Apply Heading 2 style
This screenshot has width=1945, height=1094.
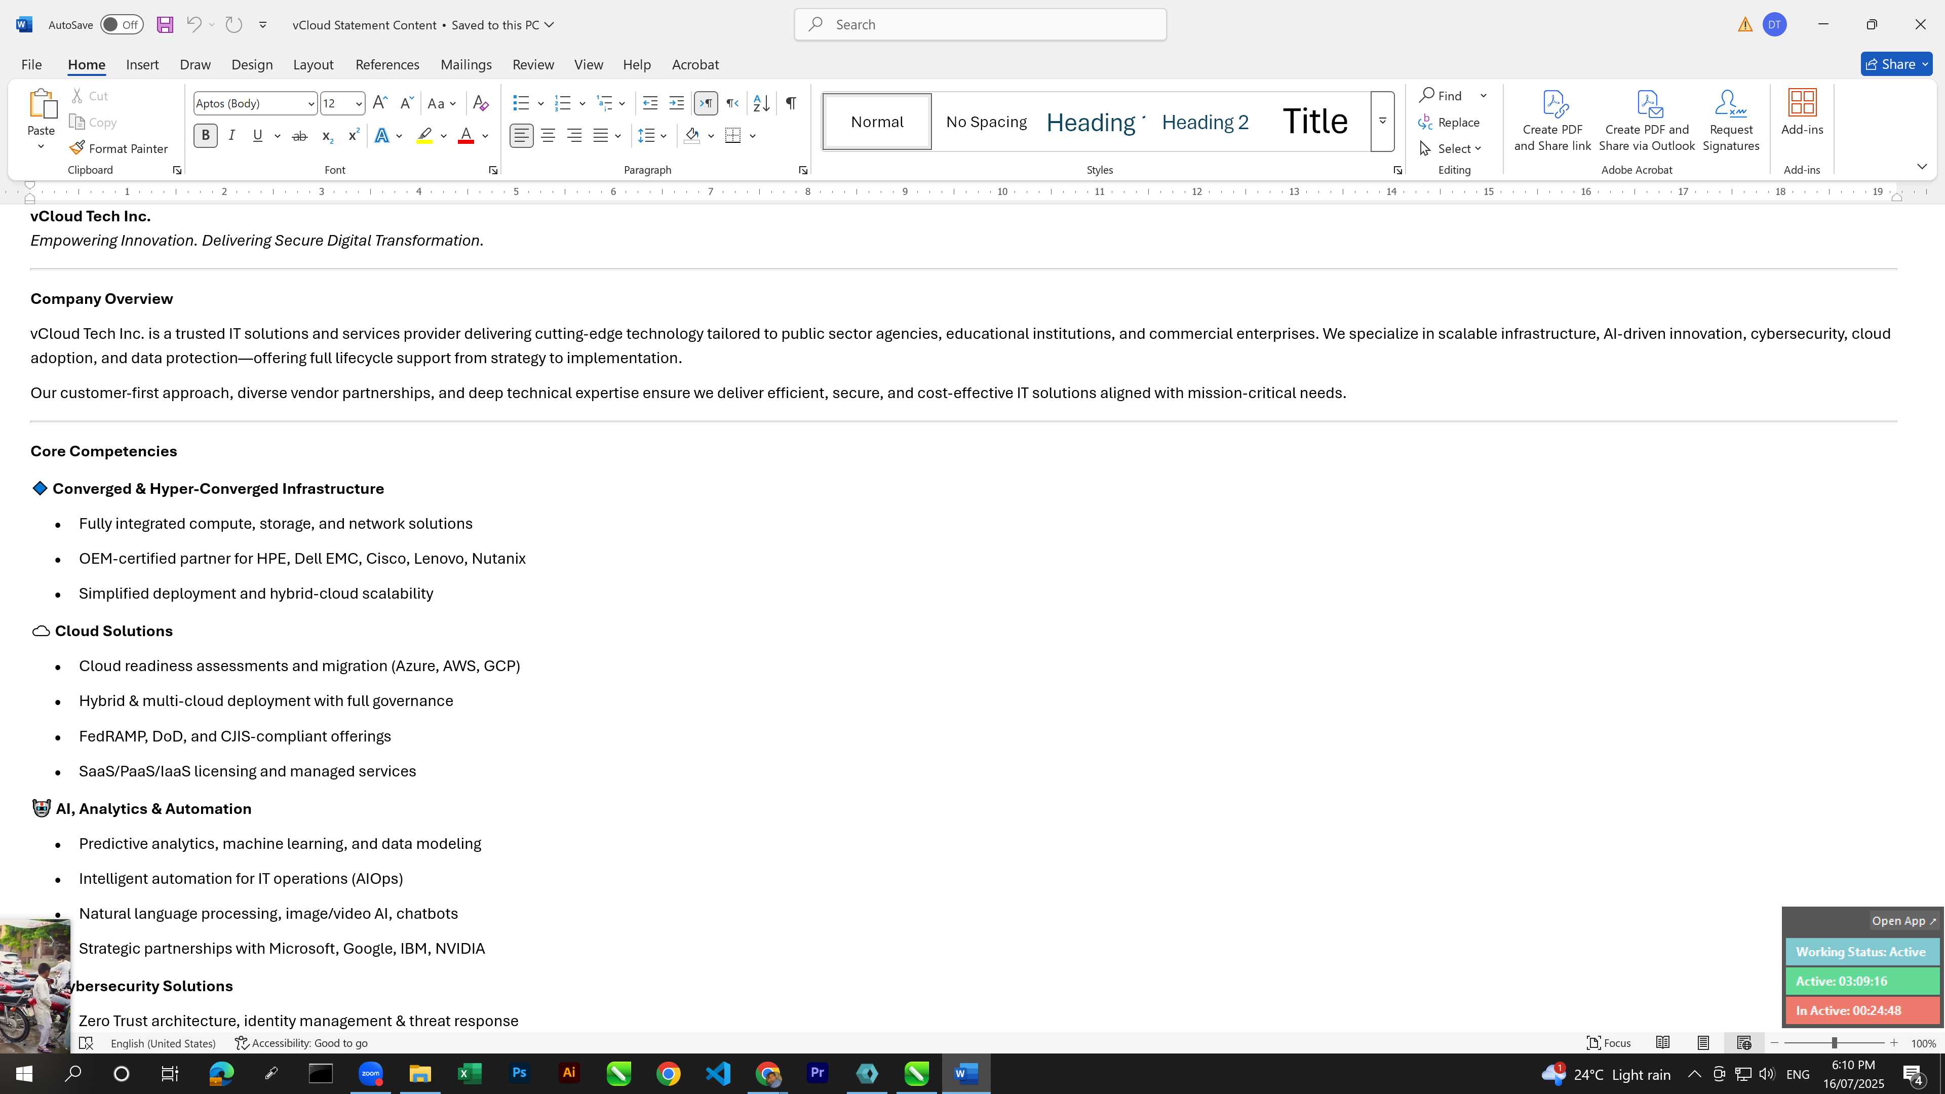tap(1205, 122)
